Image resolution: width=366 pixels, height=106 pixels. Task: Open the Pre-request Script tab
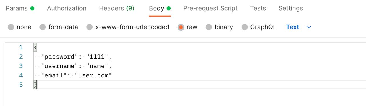(x=210, y=8)
